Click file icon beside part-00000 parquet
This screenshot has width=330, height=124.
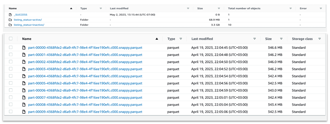24,48
